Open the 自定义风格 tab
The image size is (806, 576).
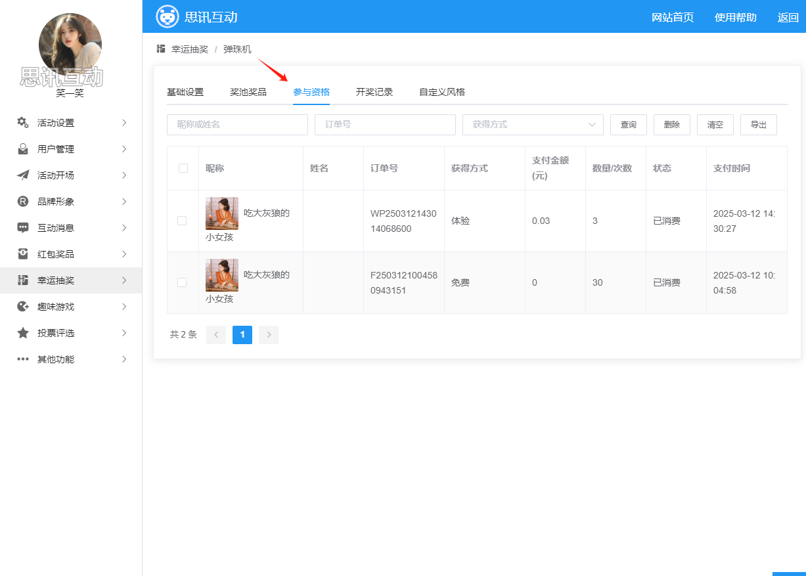point(442,92)
